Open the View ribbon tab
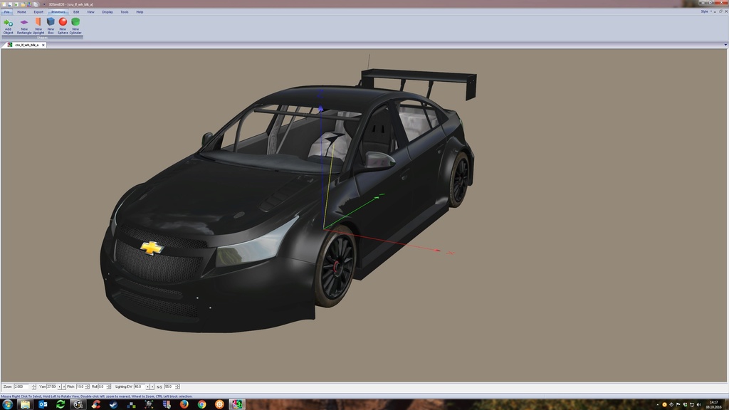Viewport: 729px width, 410px height. (90, 12)
